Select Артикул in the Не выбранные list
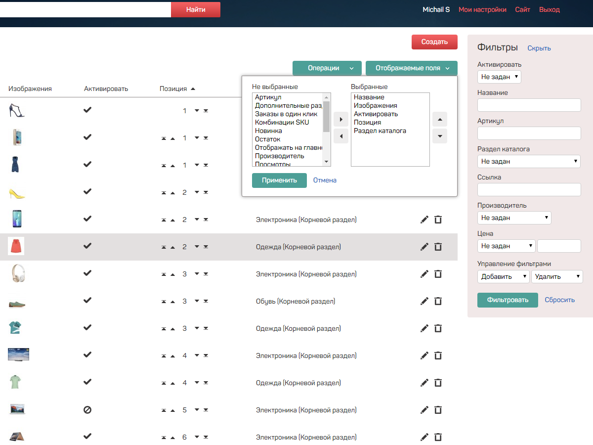Viewport: 593px width, 445px height. pyautogui.click(x=268, y=97)
